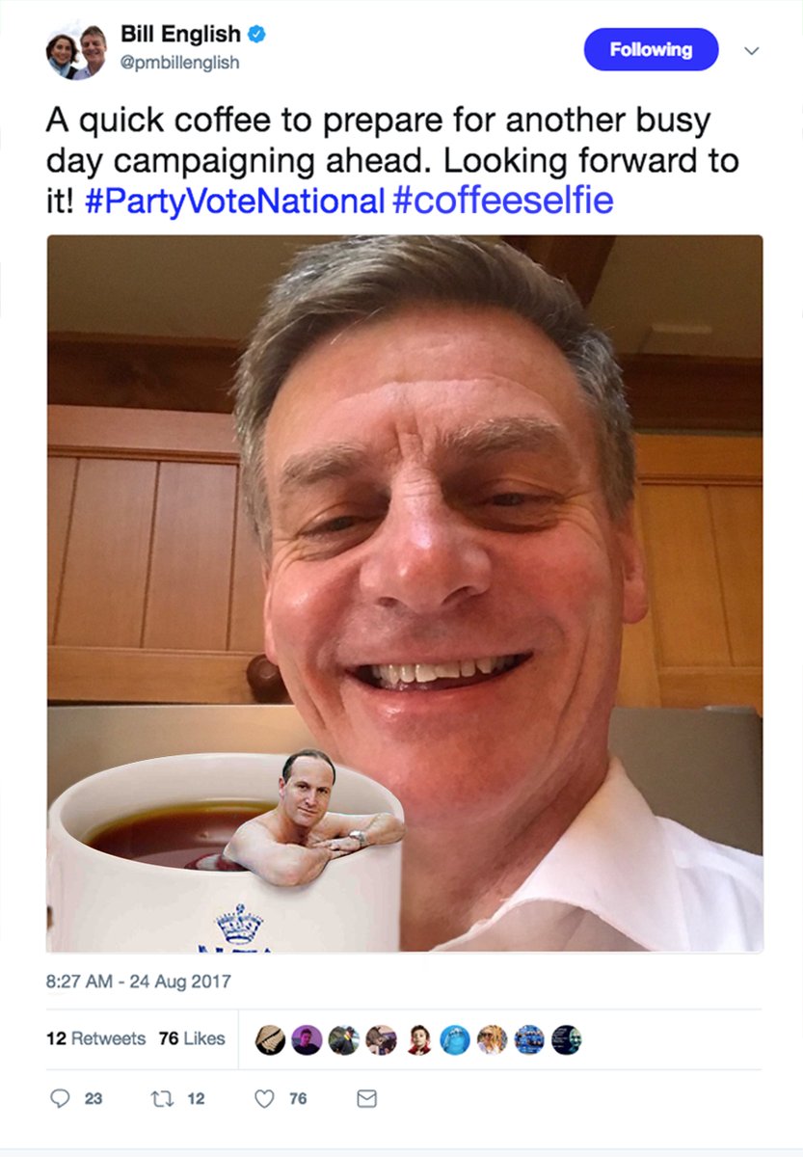Open the blonde woman with sunglasses avatar

(493, 1039)
